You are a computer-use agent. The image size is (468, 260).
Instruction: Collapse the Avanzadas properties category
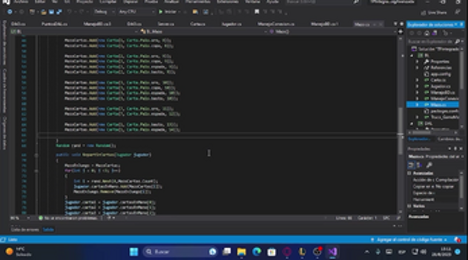click(409, 174)
